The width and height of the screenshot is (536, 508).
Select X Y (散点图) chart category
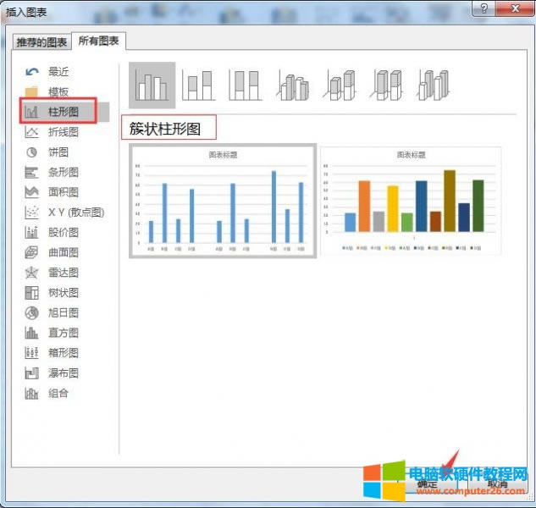click(75, 213)
